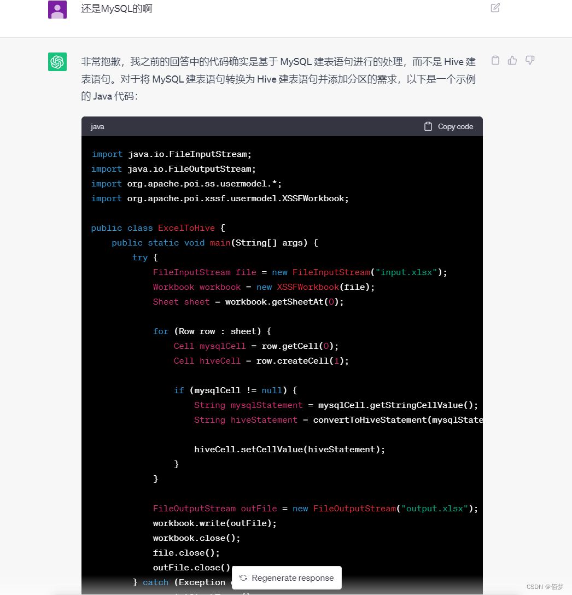The width and height of the screenshot is (572, 595).
Task: Click the for (Row row : sheet) line
Action: click(x=212, y=331)
